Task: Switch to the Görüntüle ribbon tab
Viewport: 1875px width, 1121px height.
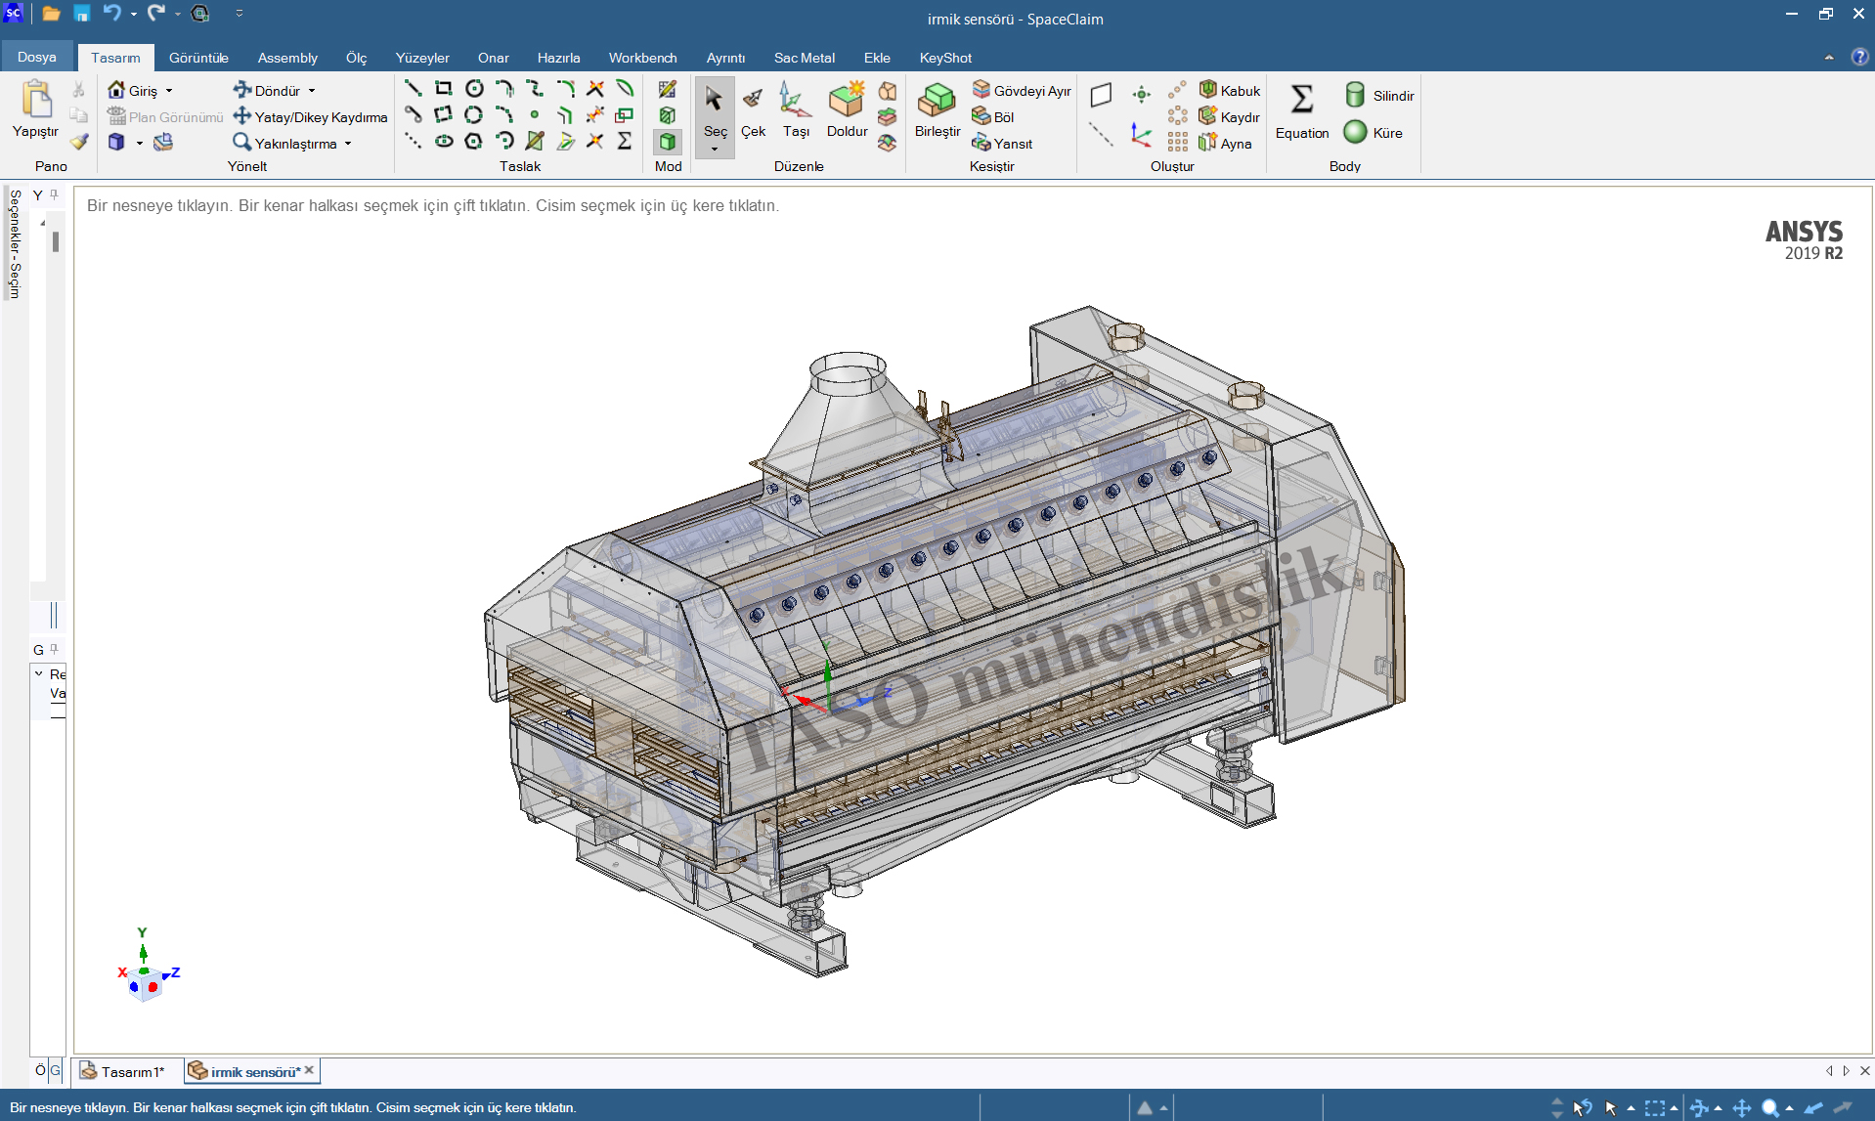Action: point(198,58)
